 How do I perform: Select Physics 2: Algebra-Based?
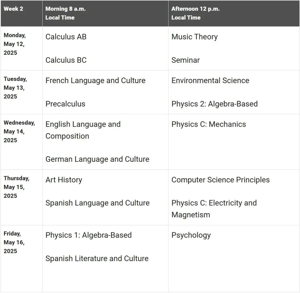214,104
